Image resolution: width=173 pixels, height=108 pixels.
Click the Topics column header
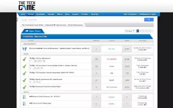(x=31, y=41)
